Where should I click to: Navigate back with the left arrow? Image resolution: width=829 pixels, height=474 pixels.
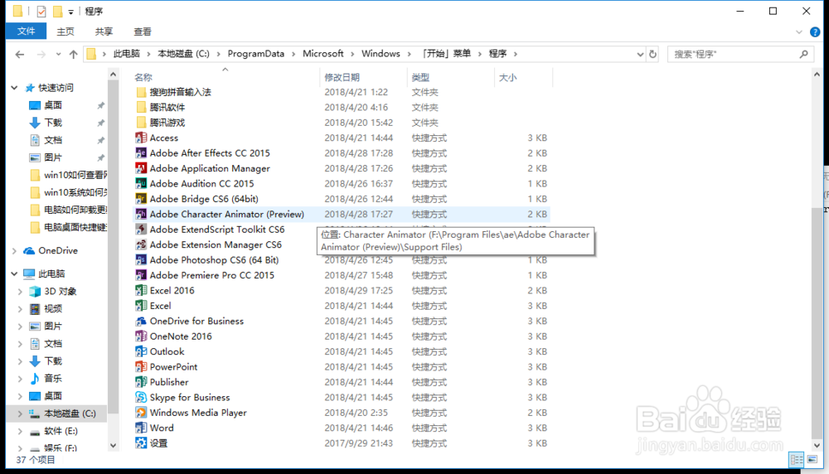tap(20, 54)
